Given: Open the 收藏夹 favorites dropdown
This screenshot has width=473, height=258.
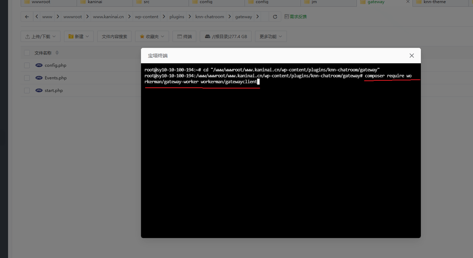Looking at the screenshot, I should pos(152,36).
